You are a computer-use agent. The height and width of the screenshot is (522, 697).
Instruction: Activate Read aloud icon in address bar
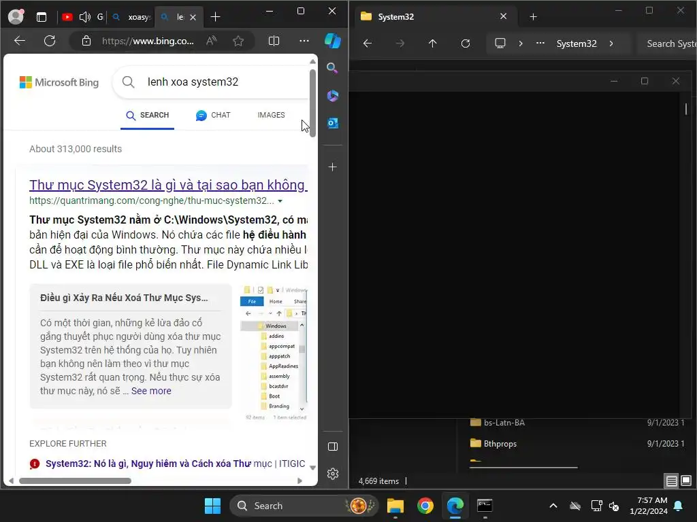212,41
